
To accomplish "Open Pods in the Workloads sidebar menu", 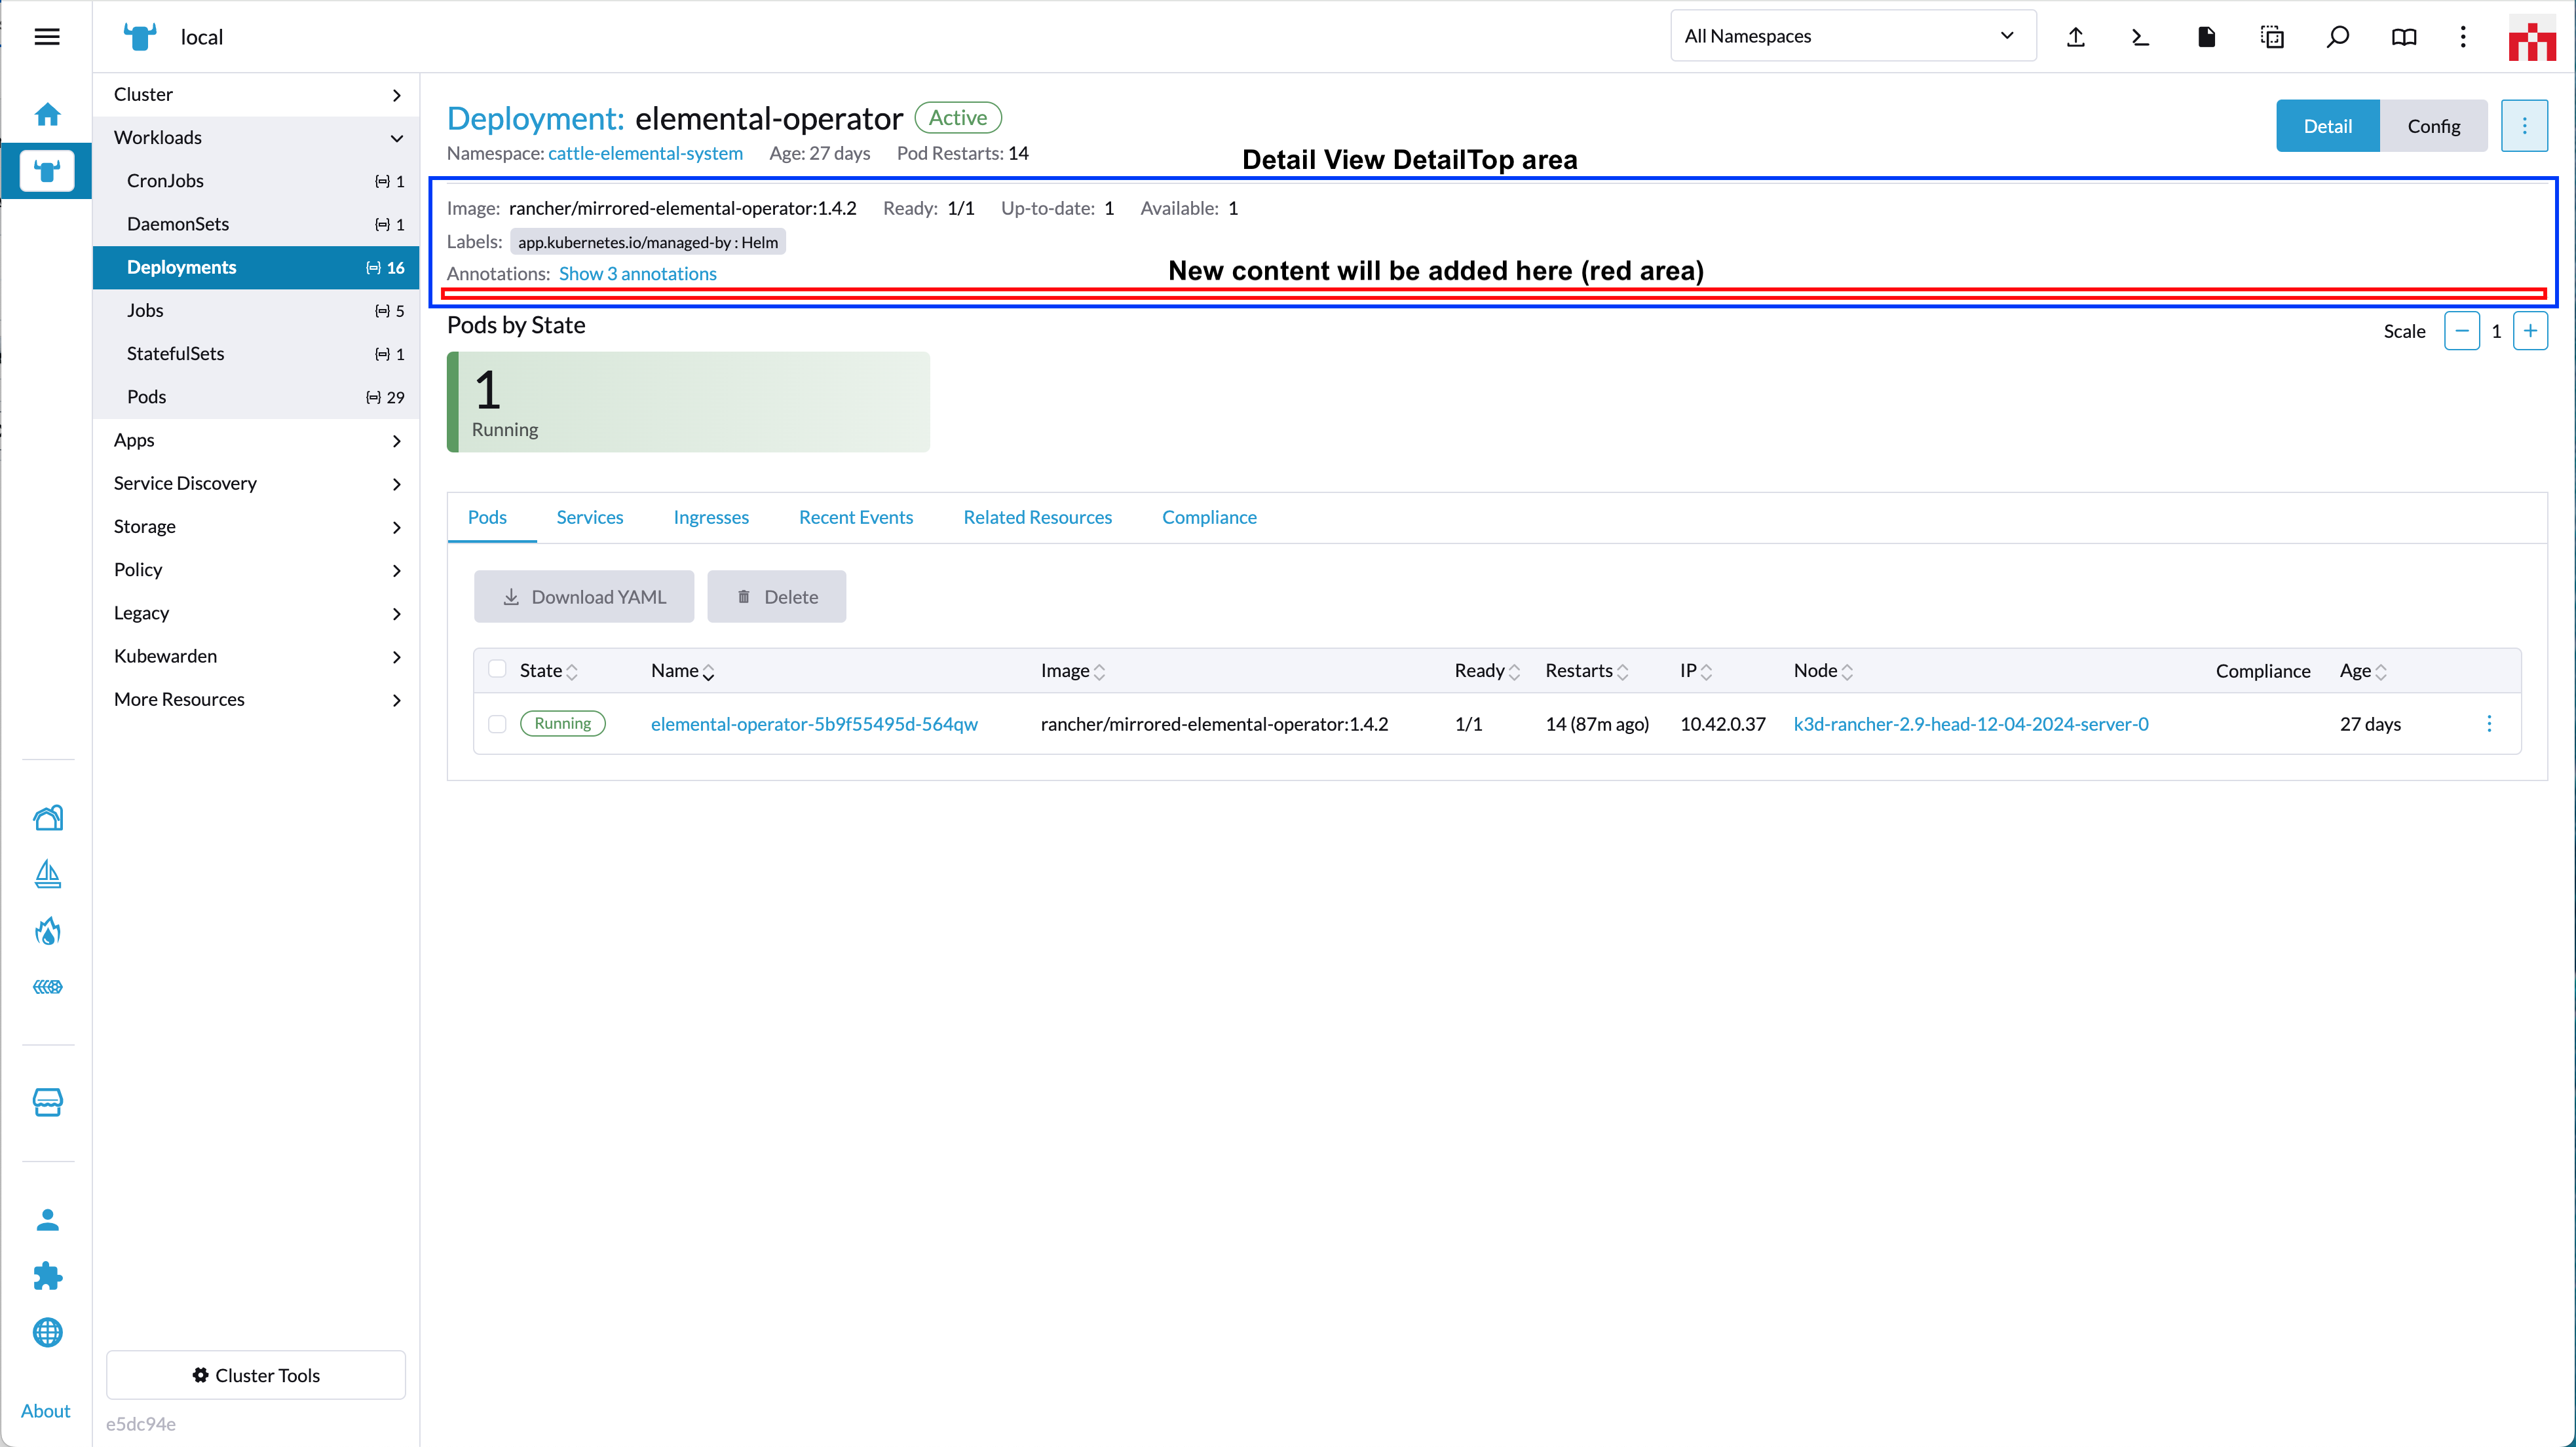I will tap(256, 397).
